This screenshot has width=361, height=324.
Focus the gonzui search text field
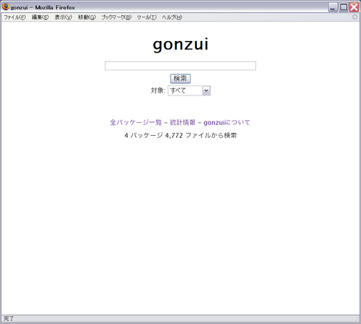[180, 66]
